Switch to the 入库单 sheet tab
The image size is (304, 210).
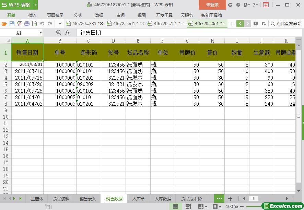(x=139, y=199)
